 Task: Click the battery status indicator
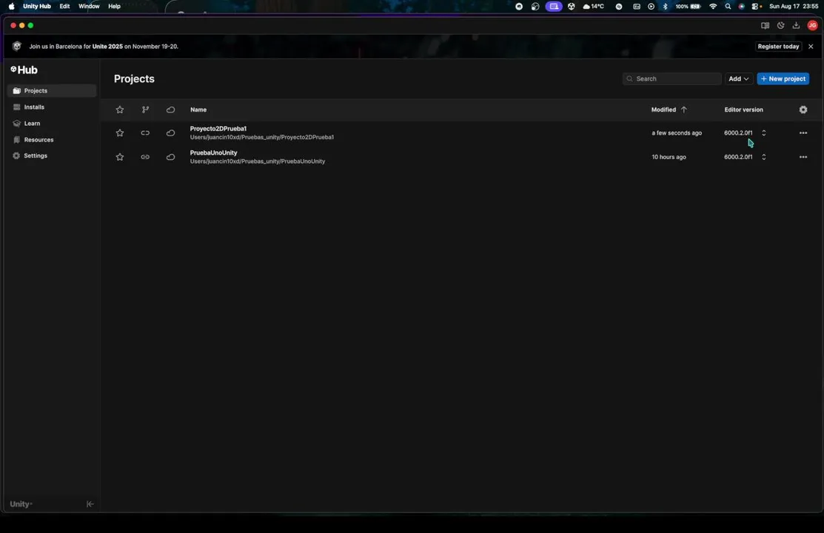(688, 7)
